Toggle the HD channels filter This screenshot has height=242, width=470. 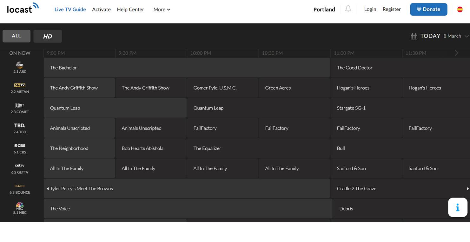pyautogui.click(x=48, y=36)
